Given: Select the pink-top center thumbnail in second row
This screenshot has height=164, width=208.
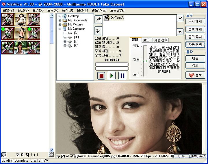Looking at the screenshot, I should pos(21,34).
